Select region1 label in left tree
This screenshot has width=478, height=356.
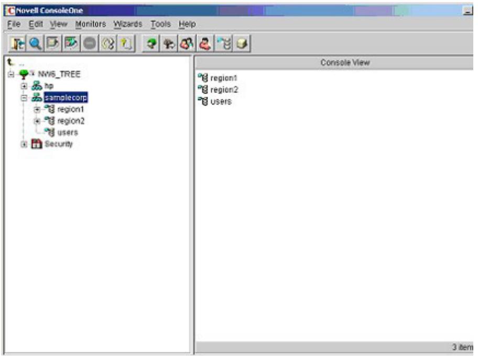point(70,109)
